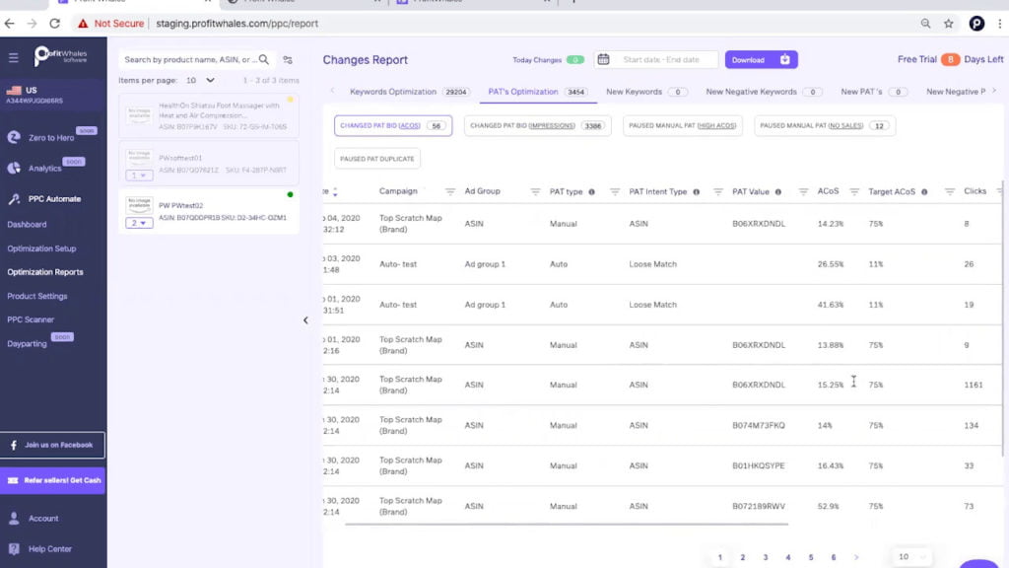Image resolution: width=1009 pixels, height=568 pixels.
Task: Filter the Ad Group column
Action: point(535,192)
